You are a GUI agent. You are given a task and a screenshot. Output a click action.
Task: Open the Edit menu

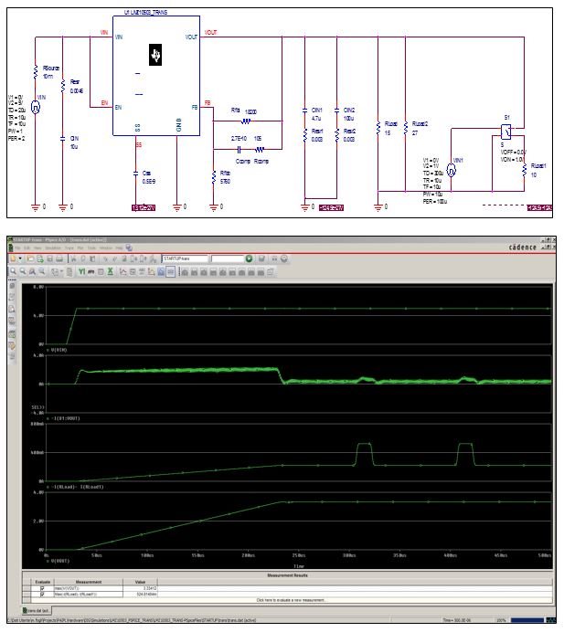(x=27, y=248)
